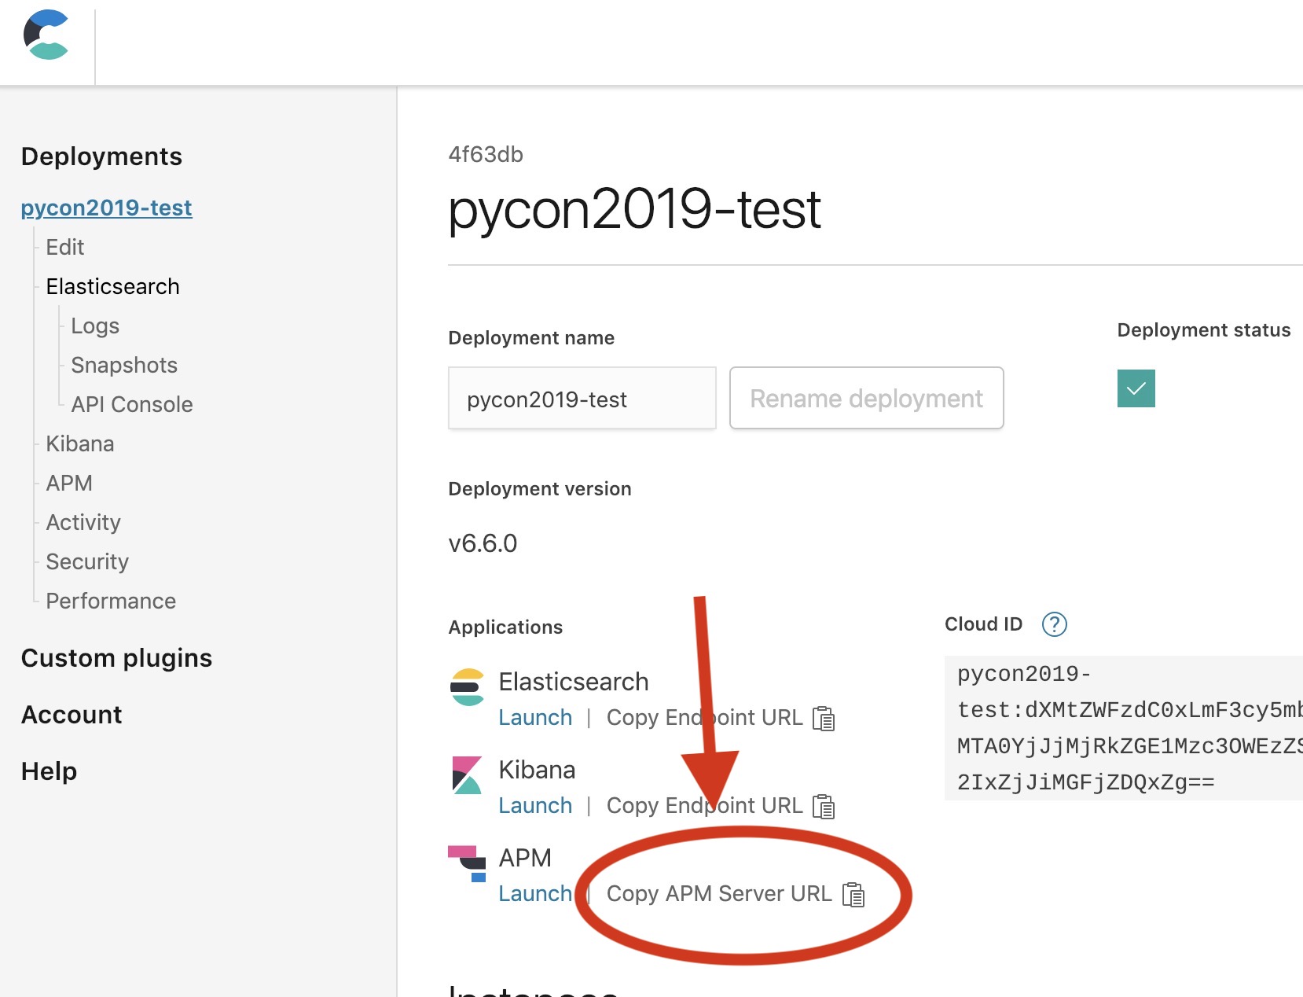
Task: Click Copy APM Server URL text
Action: [719, 894]
